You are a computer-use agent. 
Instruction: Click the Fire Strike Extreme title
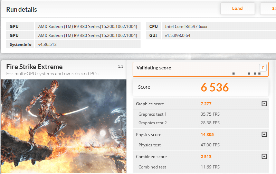tap(34, 67)
